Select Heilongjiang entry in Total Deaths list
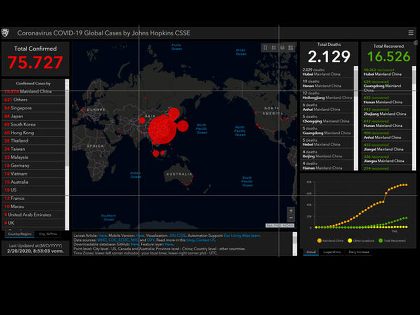The width and height of the screenshot is (420, 315). point(327,96)
